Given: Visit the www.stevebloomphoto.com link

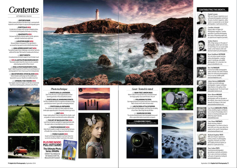Looking at the screenshot, I should [216, 104].
